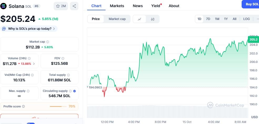This screenshot has width=259, height=124.
Task: Select the 7D time range
Action: click(x=208, y=19)
